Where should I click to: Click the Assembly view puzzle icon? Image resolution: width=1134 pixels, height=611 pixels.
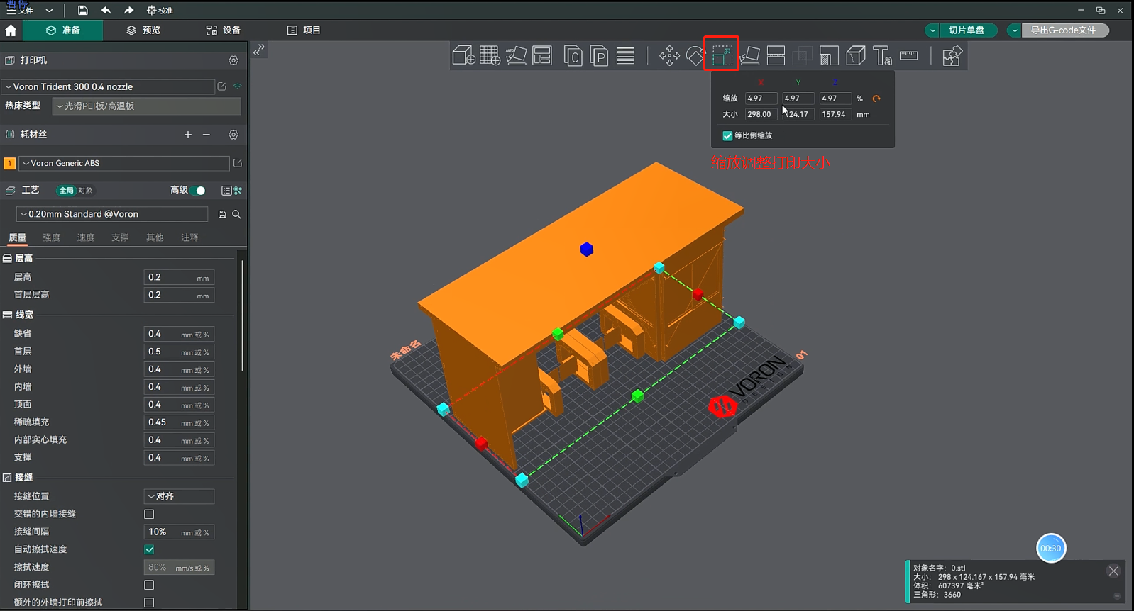[x=952, y=55]
